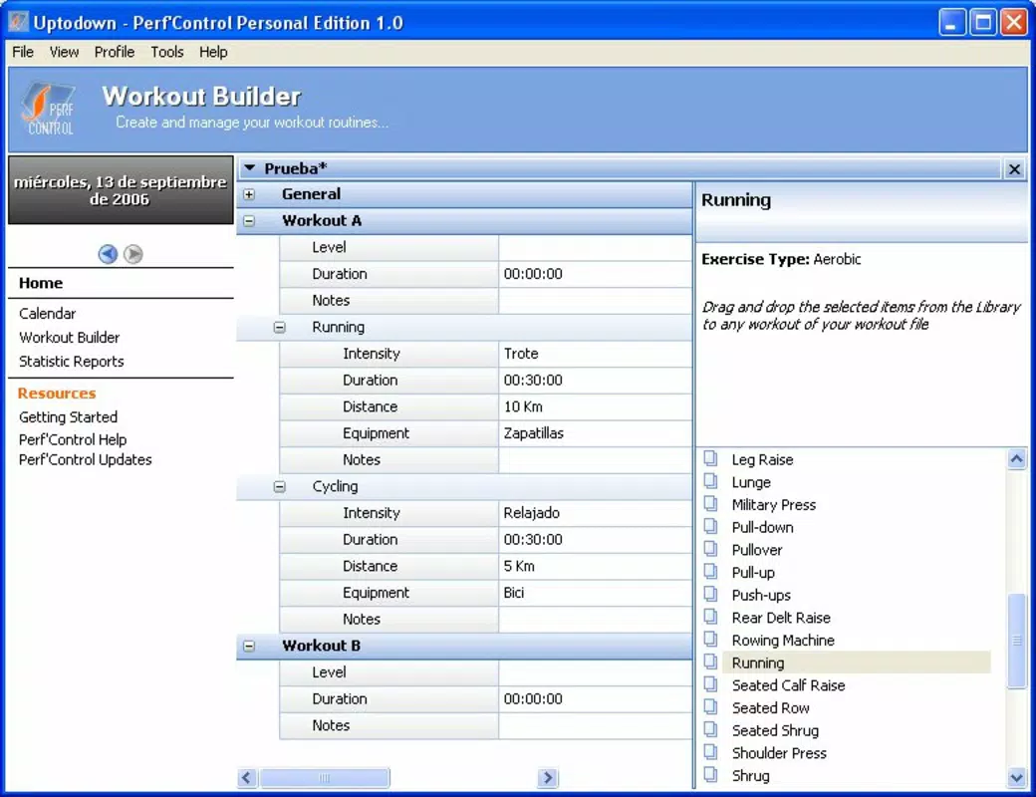This screenshot has width=1036, height=797.
Task: Click the library vertical scrollbar thumb
Action: 1016,641
